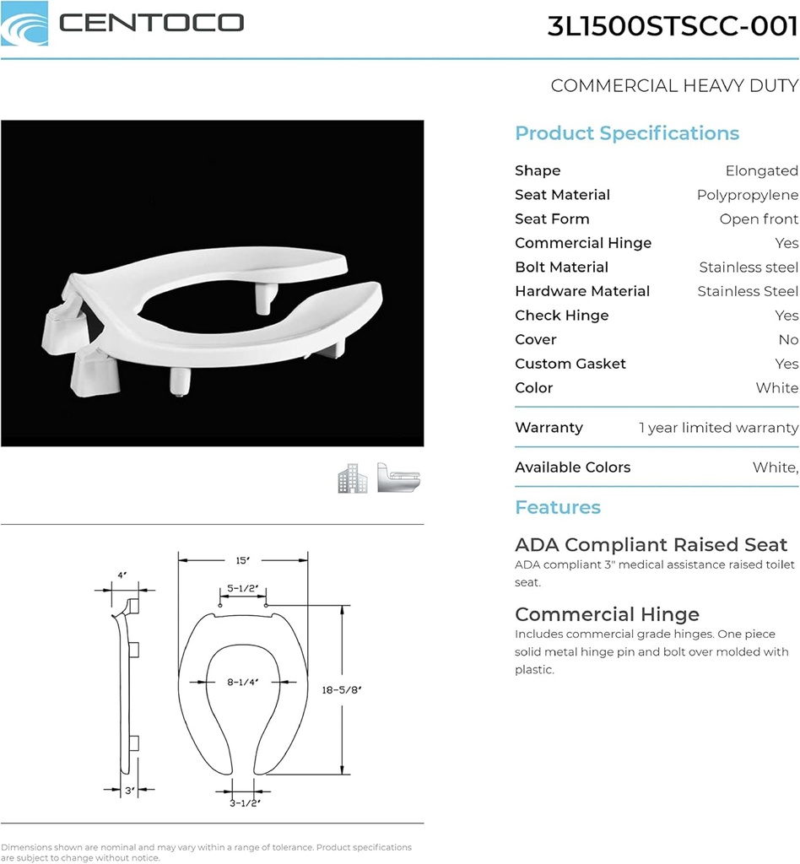Viewport: 800px width, 864px height.
Task: Expand the Features section heading
Action: tap(558, 507)
